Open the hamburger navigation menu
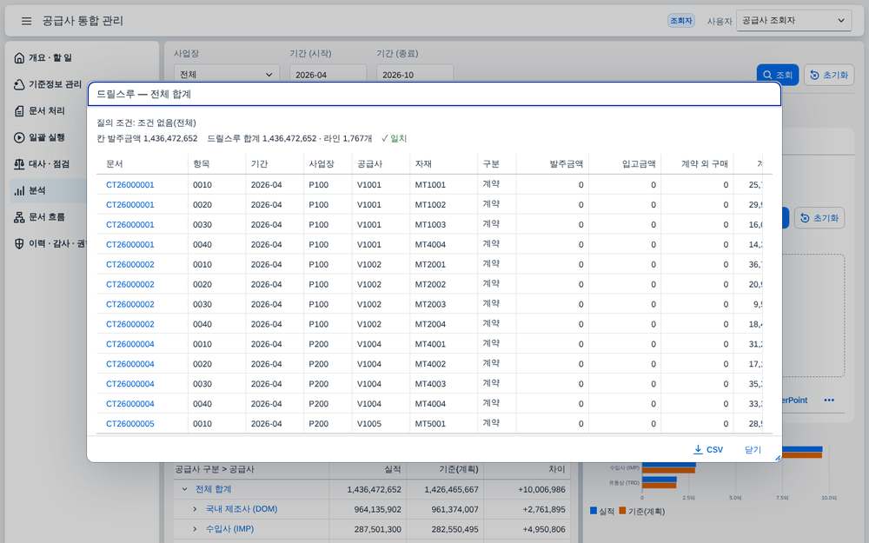869x543 pixels. tap(26, 21)
